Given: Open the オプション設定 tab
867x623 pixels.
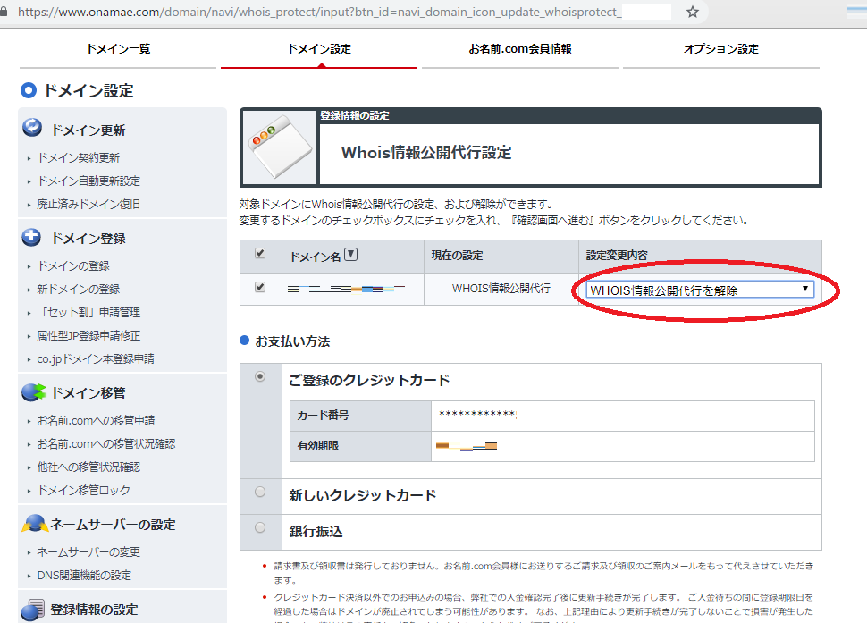Looking at the screenshot, I should point(720,49).
